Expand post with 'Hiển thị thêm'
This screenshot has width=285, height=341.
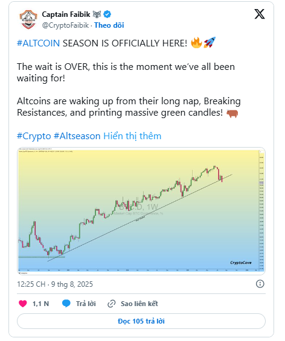click(x=132, y=136)
